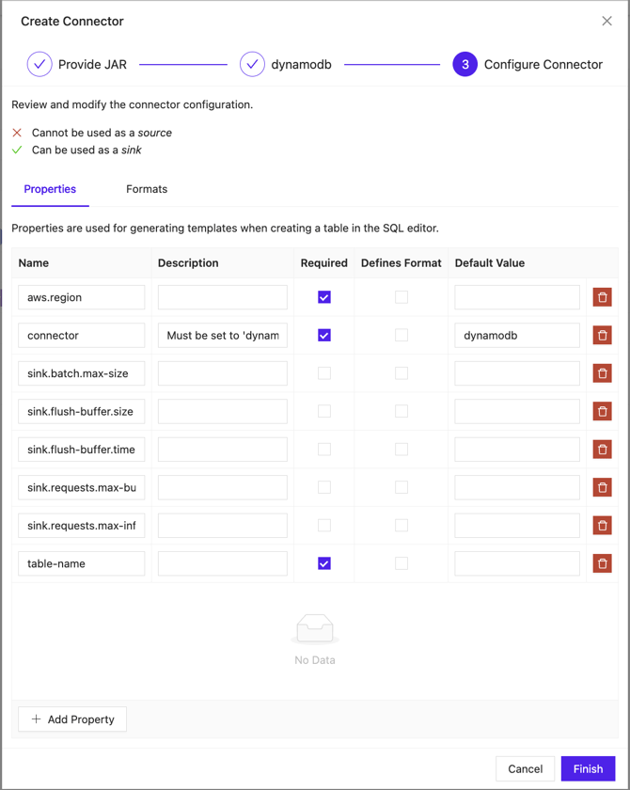Enable Required for sink.batch.max-size
Image resolution: width=630 pixels, height=790 pixels.
324,373
